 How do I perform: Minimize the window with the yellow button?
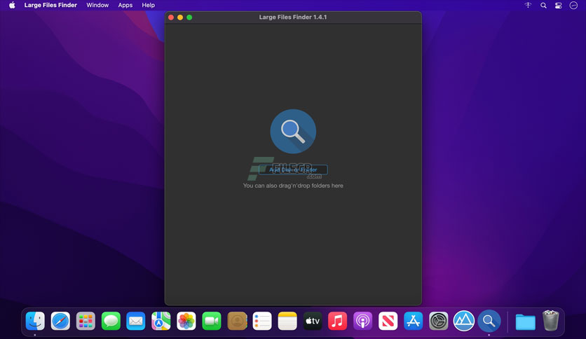[180, 18]
